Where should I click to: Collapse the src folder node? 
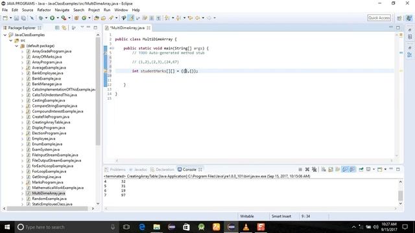pyautogui.click(x=11, y=40)
